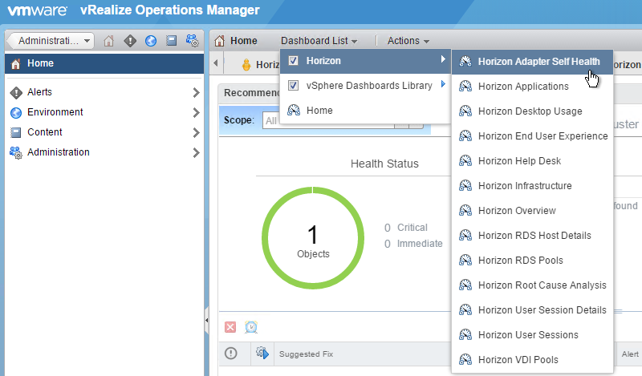This screenshot has height=376, width=642.
Task: Open Horizon End User Experience dashboard
Action: 532,136
